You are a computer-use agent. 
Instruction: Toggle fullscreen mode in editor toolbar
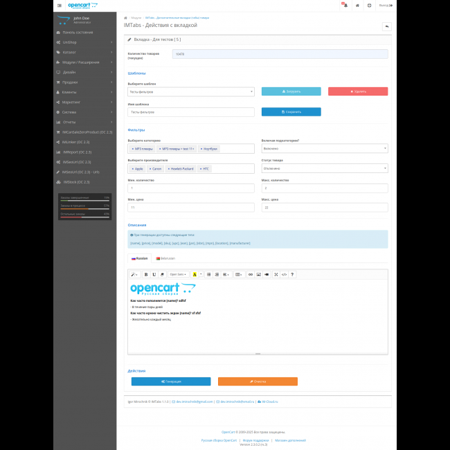tap(276, 274)
